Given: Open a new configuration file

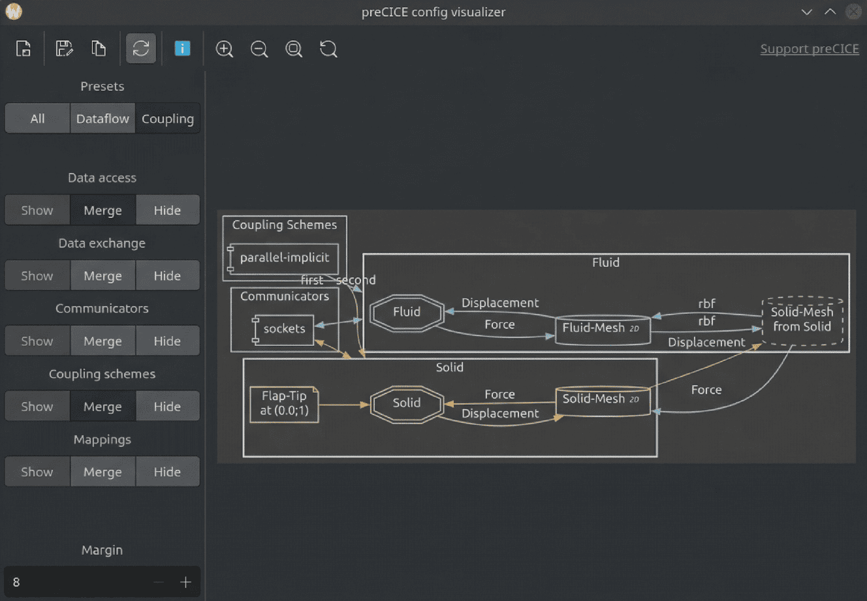Looking at the screenshot, I should point(24,48).
